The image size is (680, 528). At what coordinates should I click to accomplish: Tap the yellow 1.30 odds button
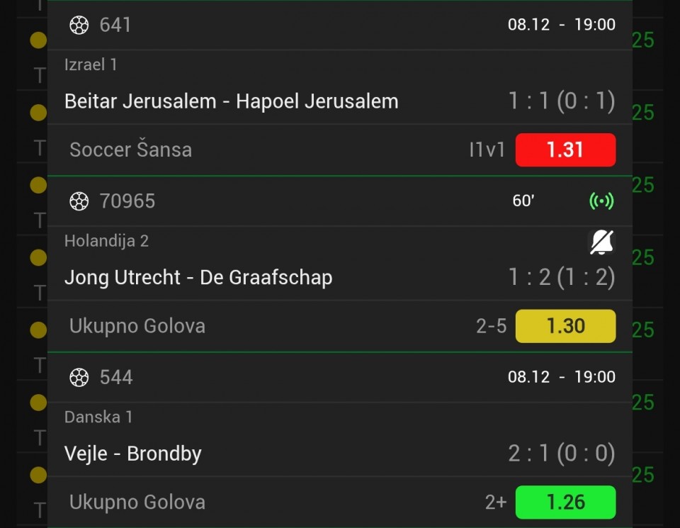click(565, 326)
